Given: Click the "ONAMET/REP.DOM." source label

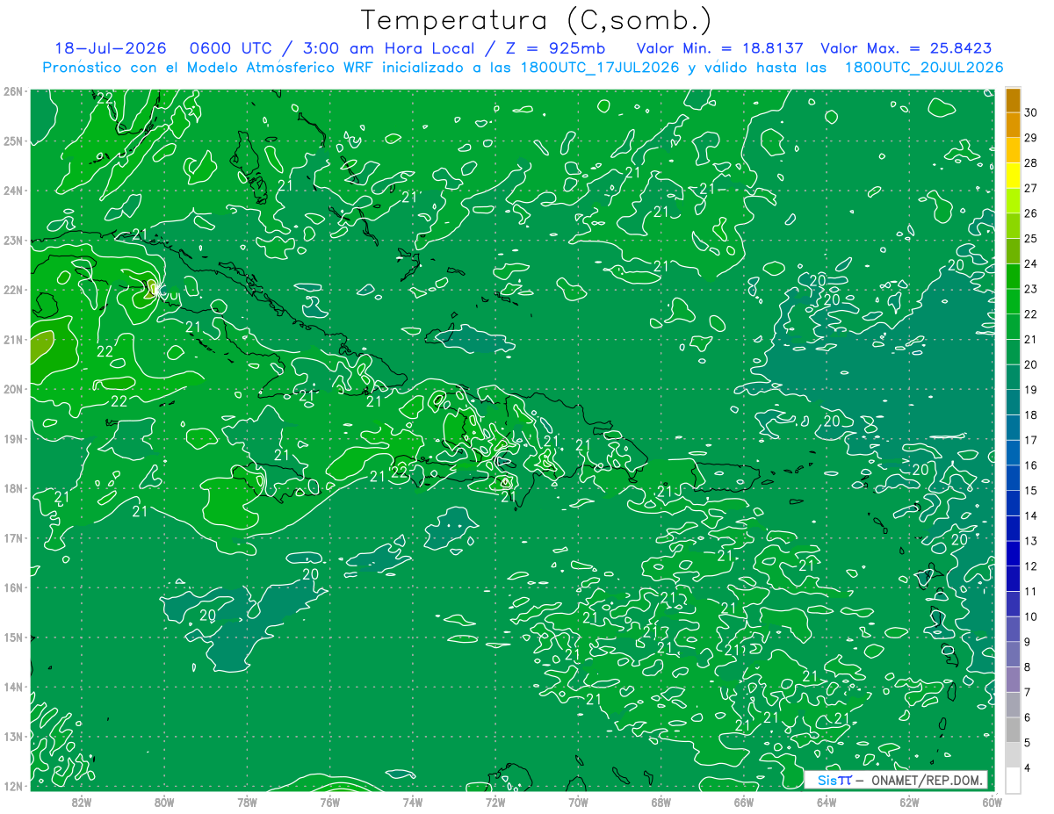Looking at the screenshot, I should pos(928,780).
